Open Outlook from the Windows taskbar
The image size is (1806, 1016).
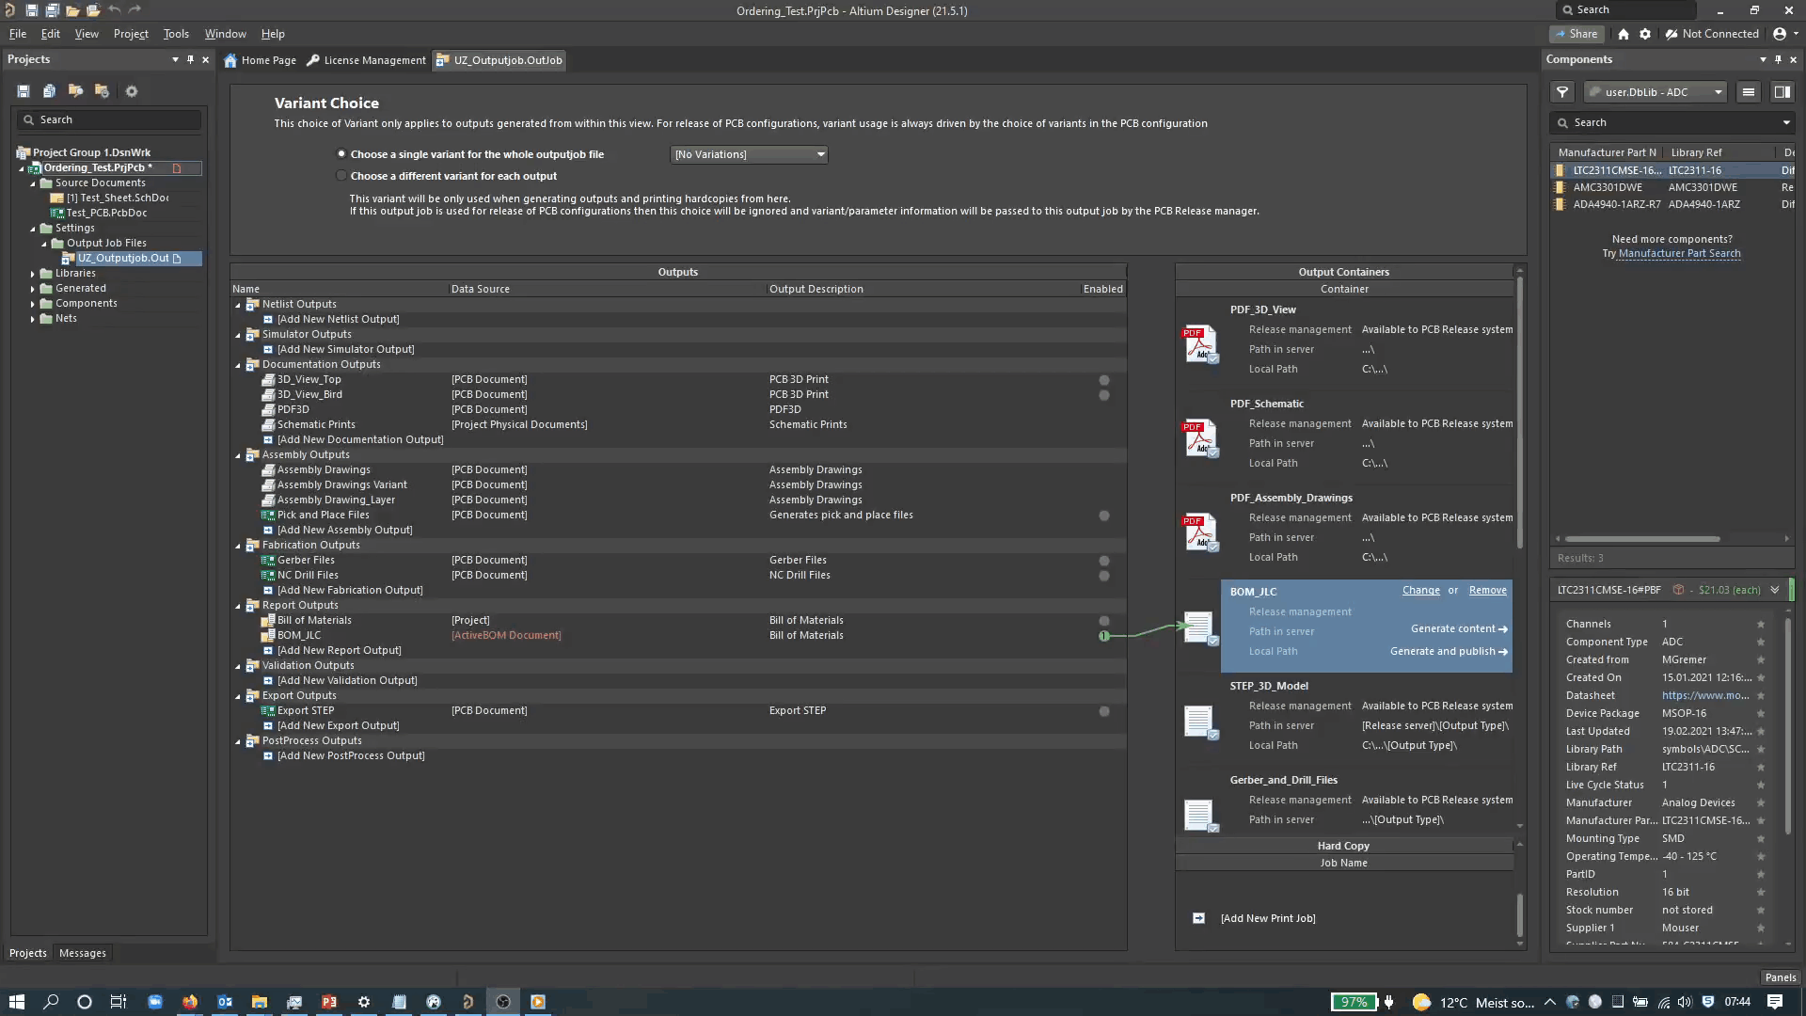click(x=225, y=1002)
